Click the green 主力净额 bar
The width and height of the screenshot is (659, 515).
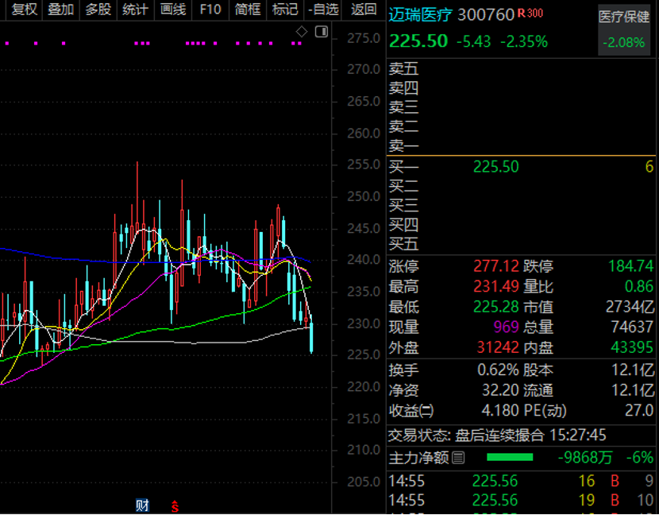coord(510,457)
